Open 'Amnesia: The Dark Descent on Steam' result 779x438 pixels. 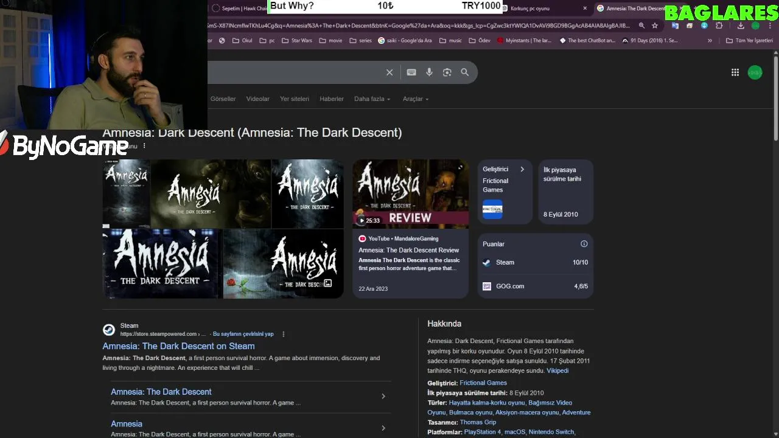point(178,346)
